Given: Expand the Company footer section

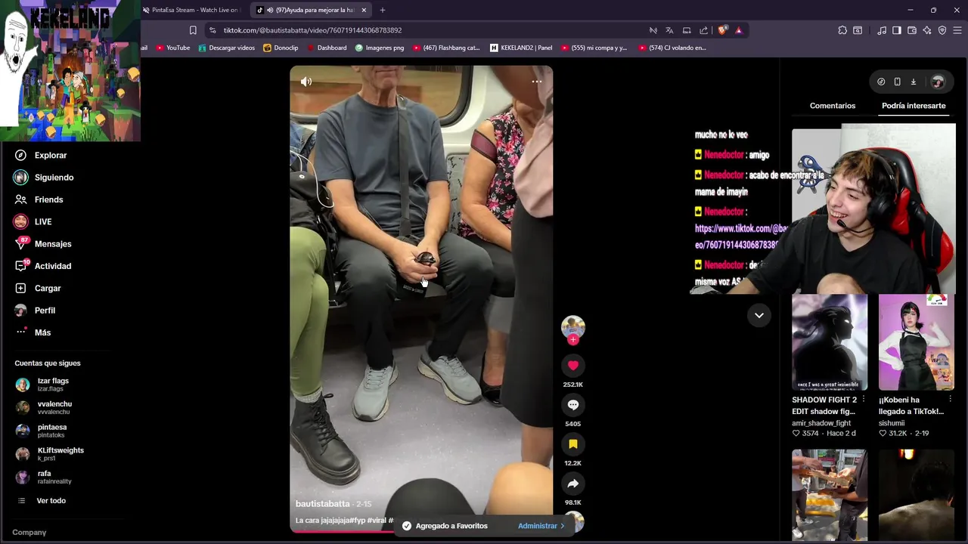Looking at the screenshot, I should pos(29,532).
